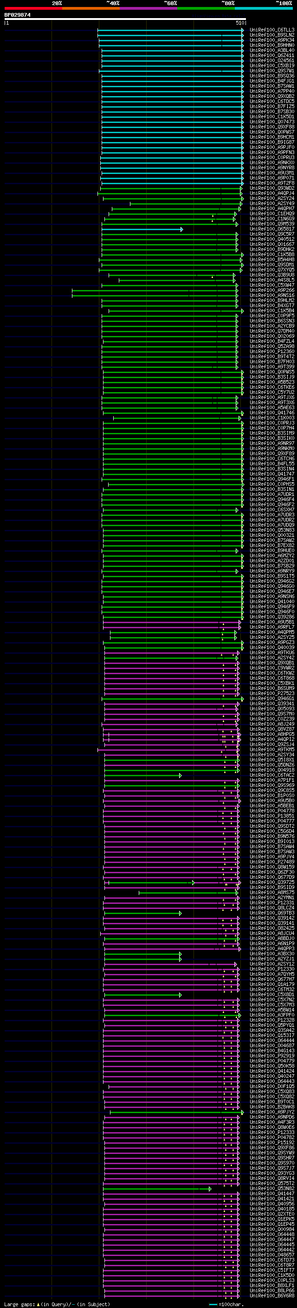Open hit UniRef100_Q6Z411
Image resolution: width=297 pixels, height=1308 pixels.
(x=271, y=55)
